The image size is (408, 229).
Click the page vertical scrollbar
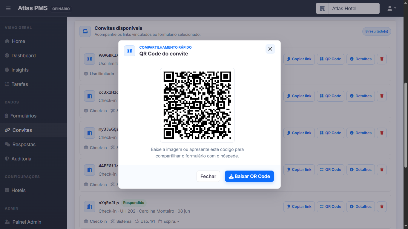[406, 125]
